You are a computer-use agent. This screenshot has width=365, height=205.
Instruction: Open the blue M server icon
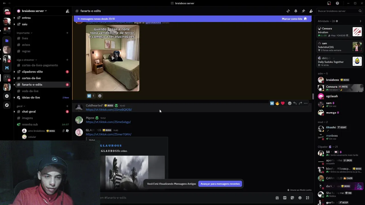click(x=7, y=68)
